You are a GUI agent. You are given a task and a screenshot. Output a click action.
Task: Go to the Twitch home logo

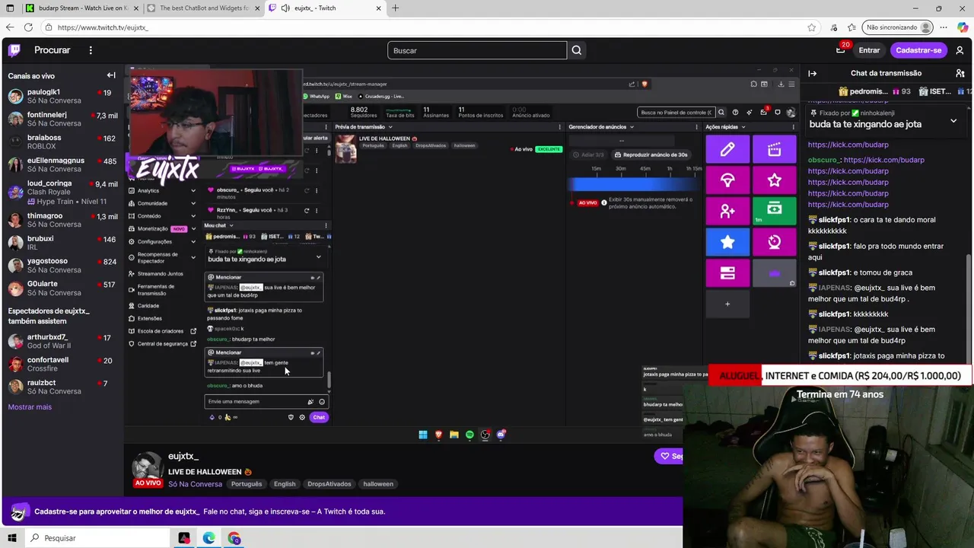[x=14, y=50]
